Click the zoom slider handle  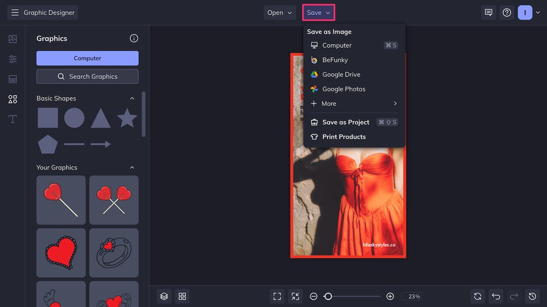coord(328,296)
